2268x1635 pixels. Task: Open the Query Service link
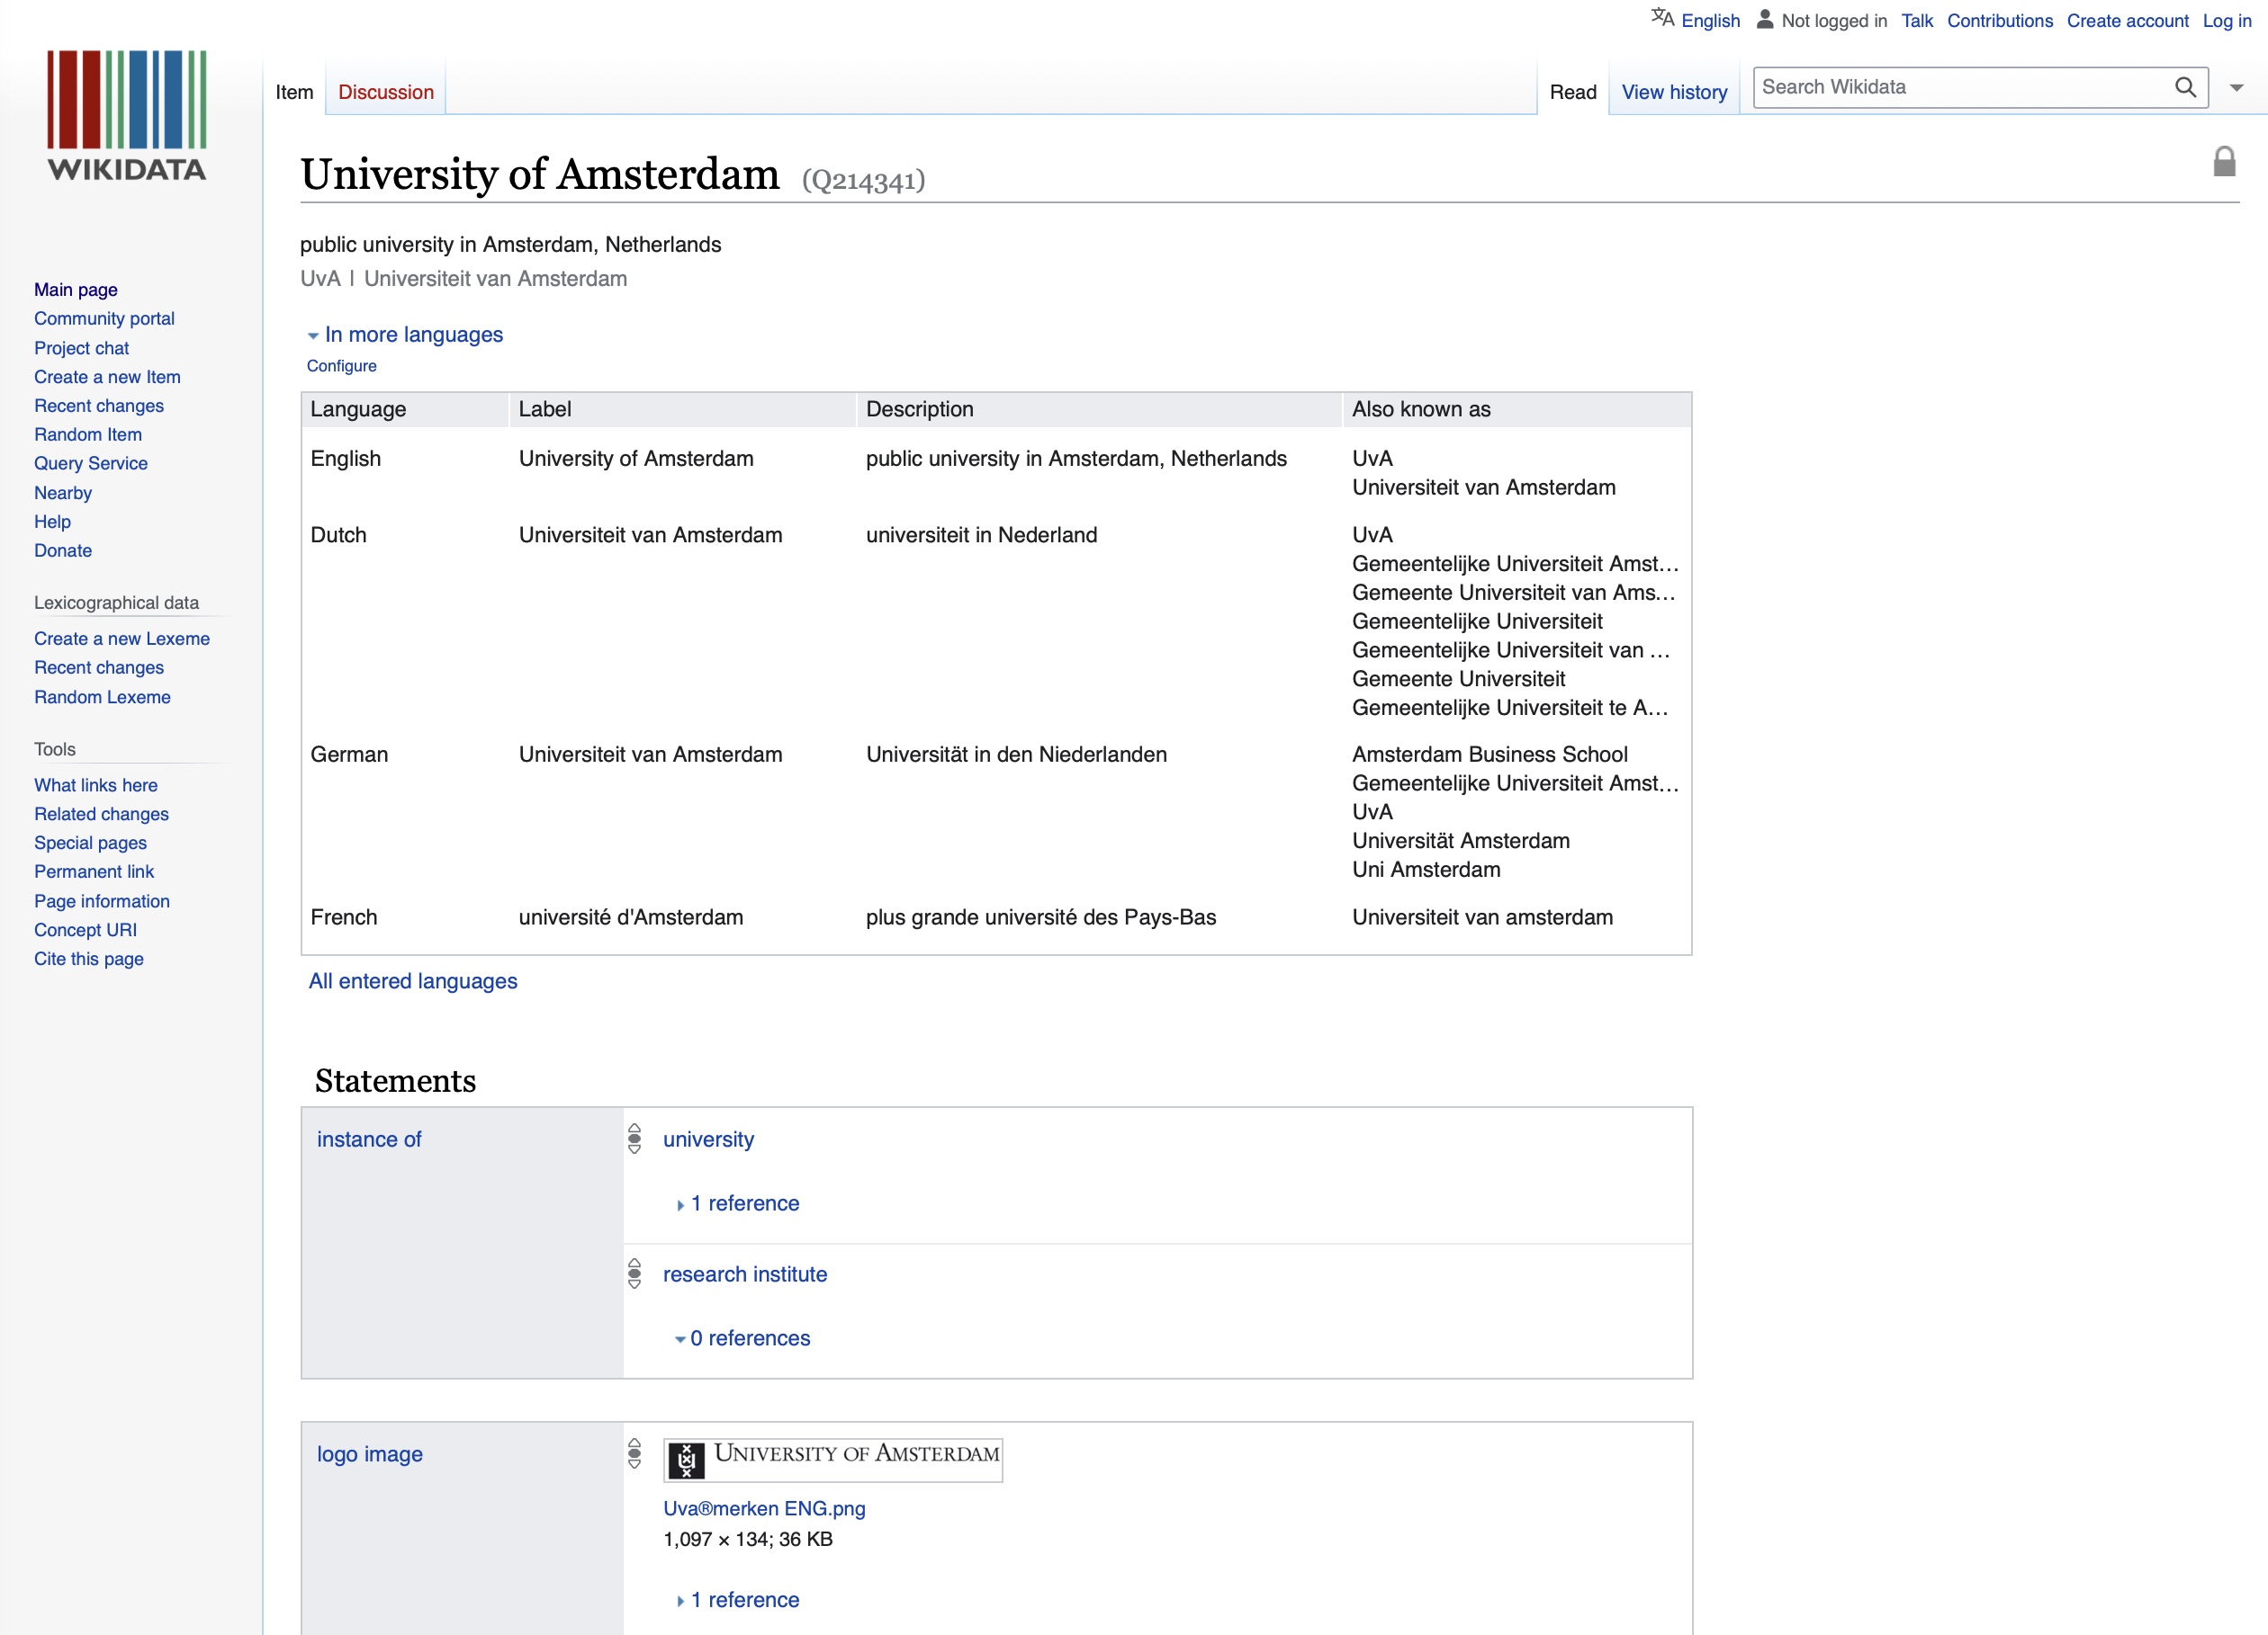coord(91,463)
